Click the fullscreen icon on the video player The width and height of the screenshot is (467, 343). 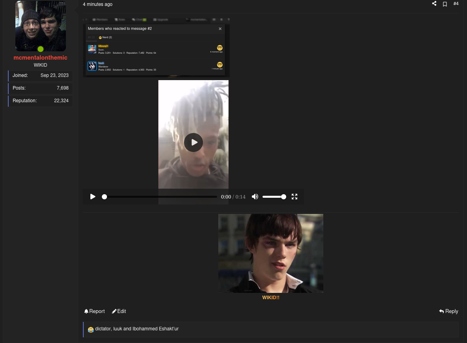(x=294, y=197)
